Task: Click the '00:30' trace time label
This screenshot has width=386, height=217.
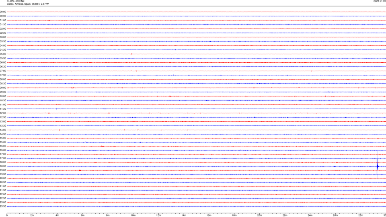Action: pos(3,16)
